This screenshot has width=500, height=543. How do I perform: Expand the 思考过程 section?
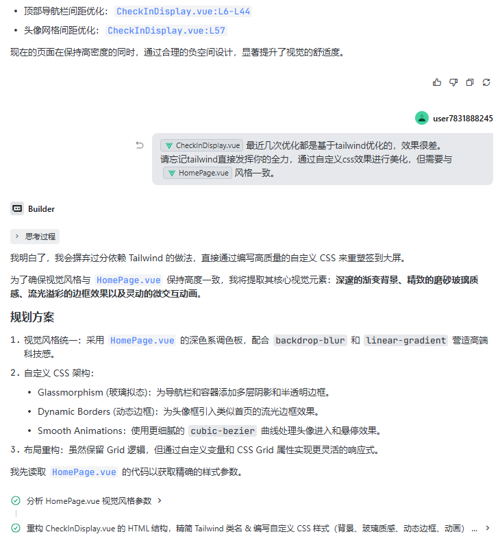35,237
